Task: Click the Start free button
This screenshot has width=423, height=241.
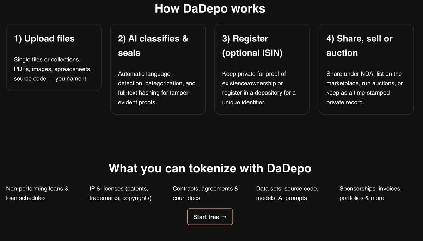Action: point(210,217)
